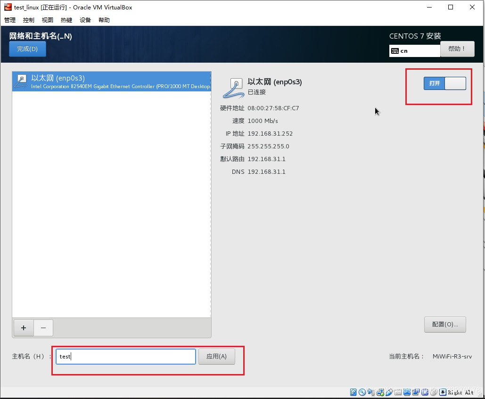
Task: Add a network device with plus button
Action: [24, 327]
